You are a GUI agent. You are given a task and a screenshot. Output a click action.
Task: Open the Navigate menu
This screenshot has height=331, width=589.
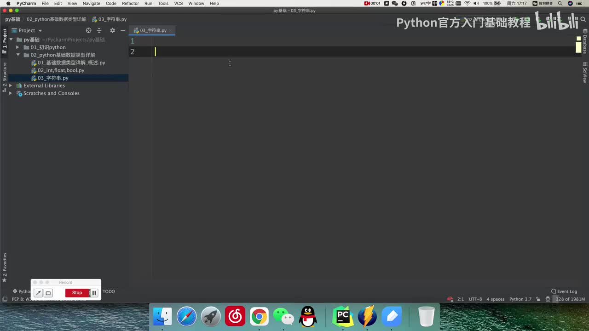91,3
